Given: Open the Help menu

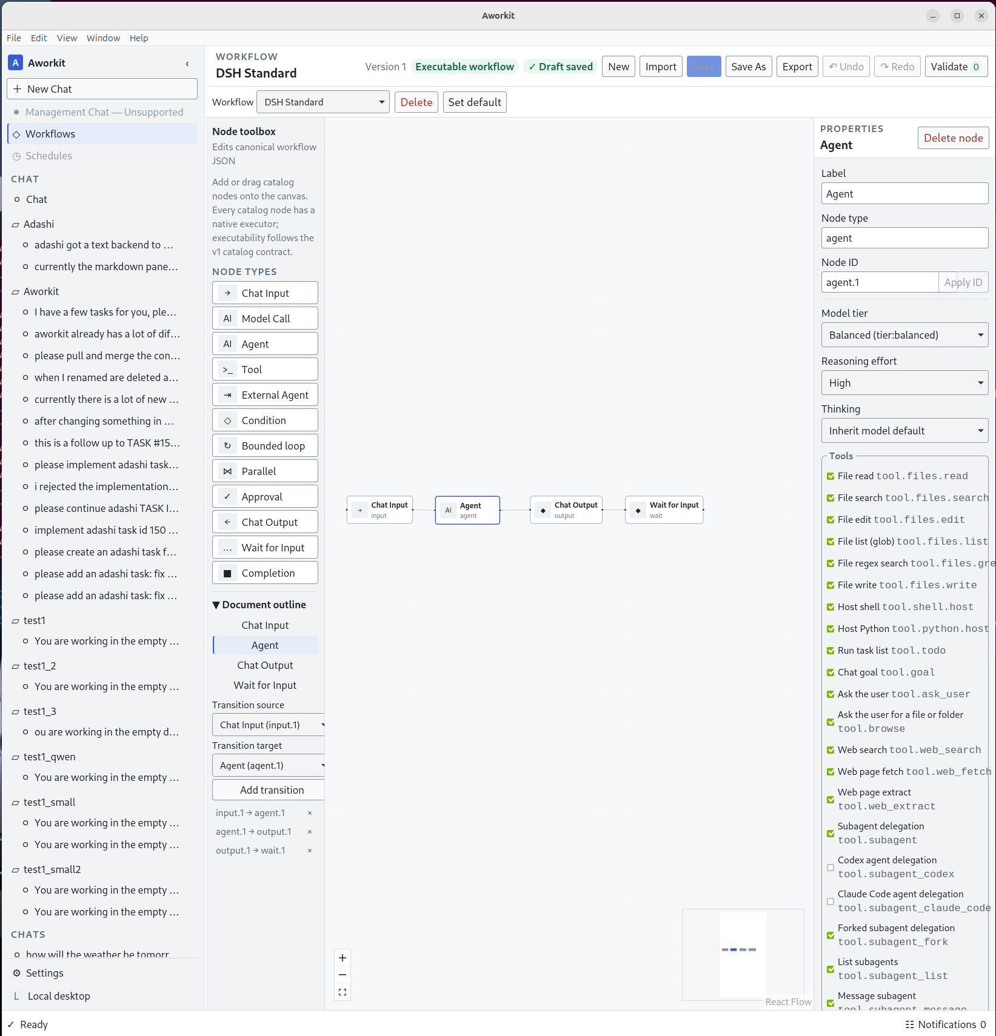Looking at the screenshot, I should pyautogui.click(x=139, y=38).
